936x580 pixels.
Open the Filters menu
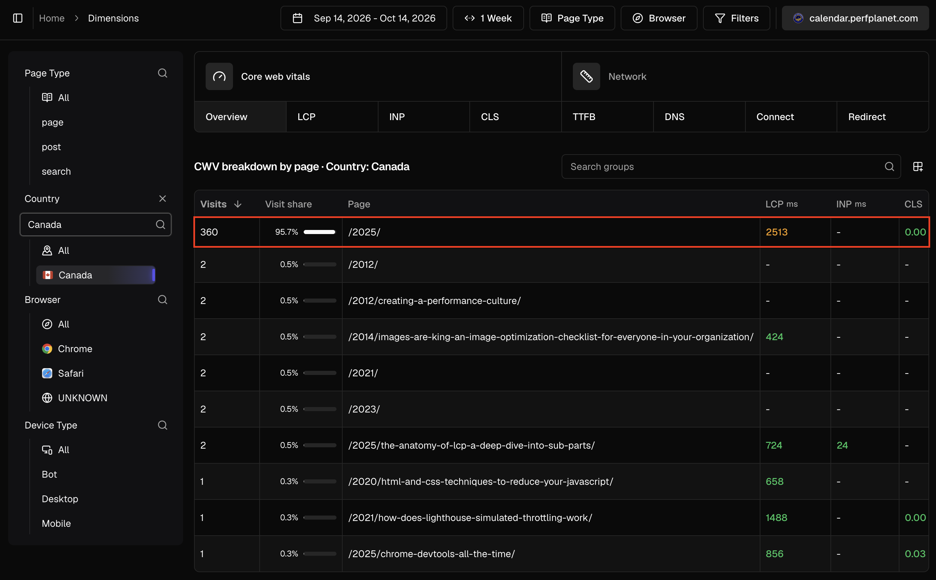[x=736, y=18]
